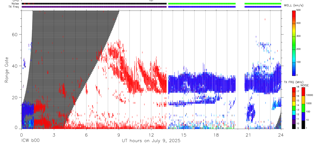Image resolution: width=316 pixels, height=146 pixels.
Task: Click the x-axis tick label '21'
Action: tap(249, 135)
